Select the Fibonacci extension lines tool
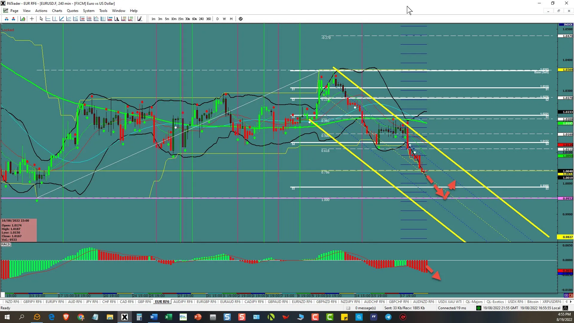The image size is (574, 323). pyautogui.click(x=89, y=19)
